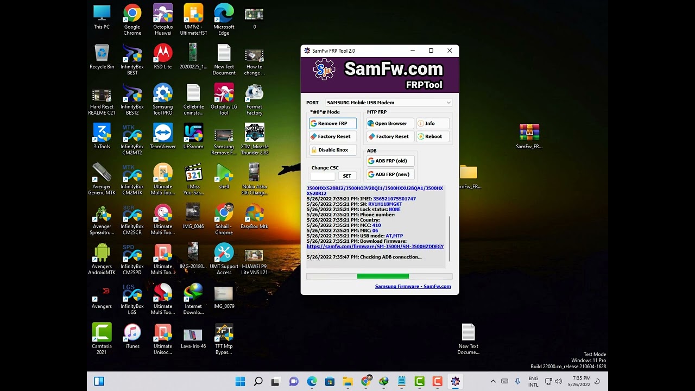
Task: Open taskbar Search
Action: point(258,382)
